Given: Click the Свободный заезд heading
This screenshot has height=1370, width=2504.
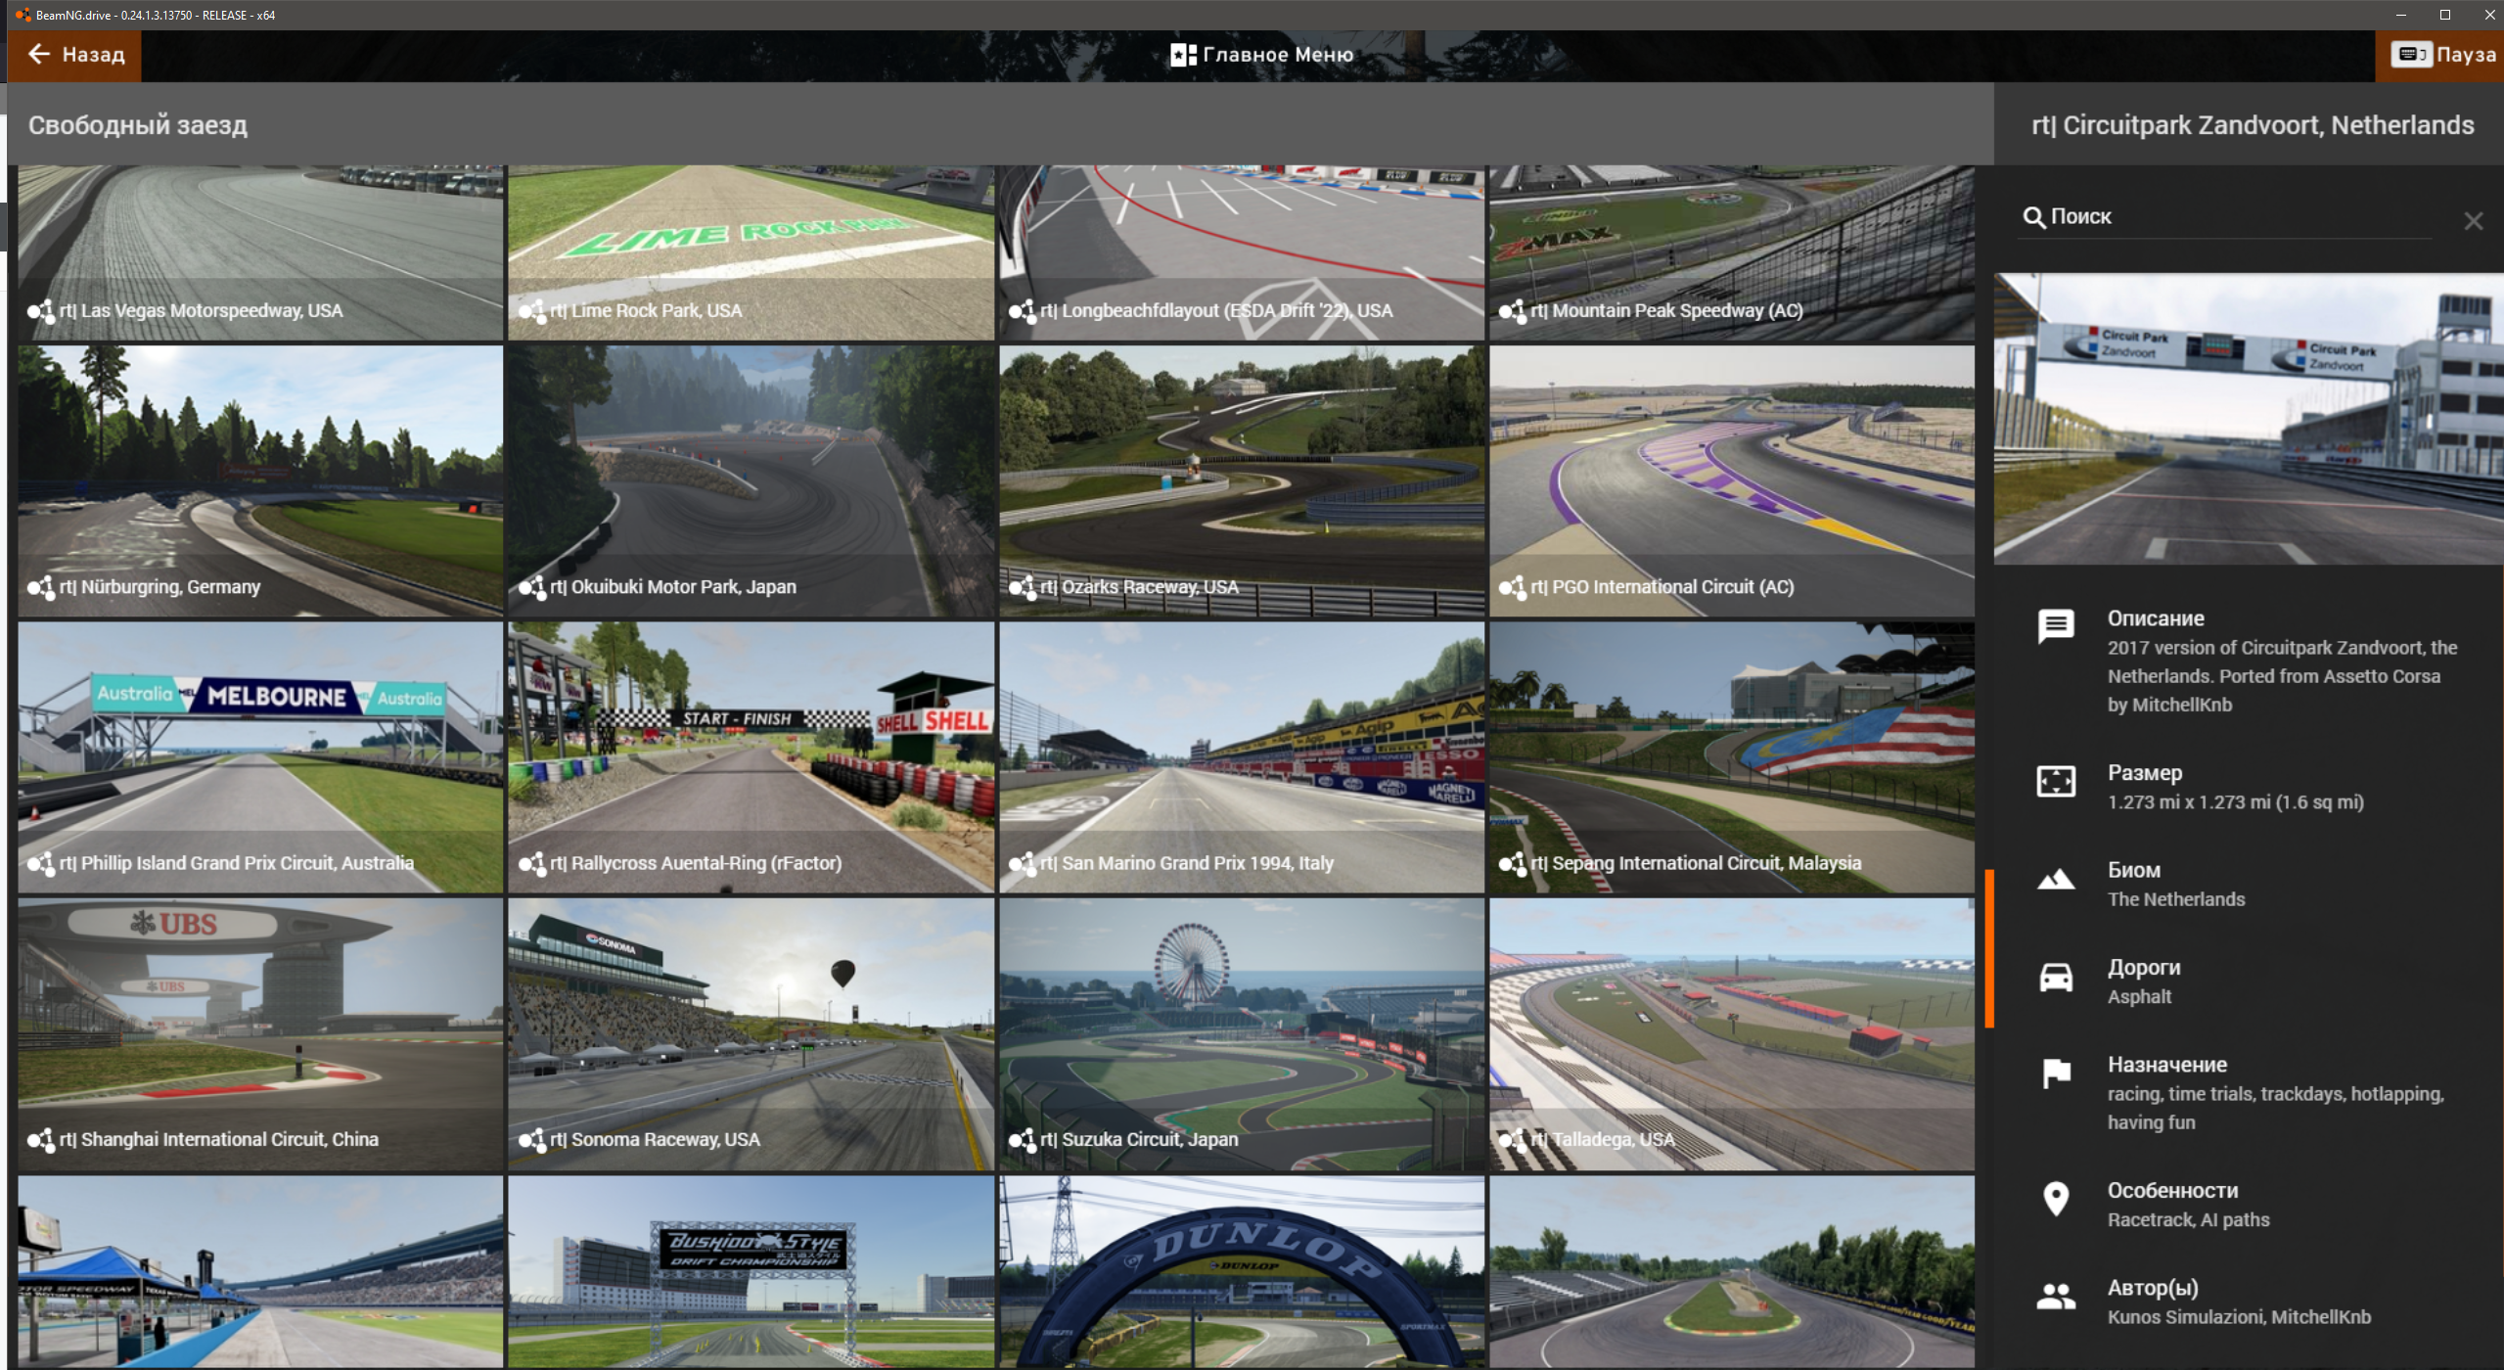Looking at the screenshot, I should coord(138,125).
